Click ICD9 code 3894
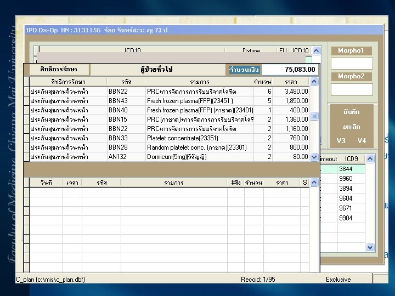 352,189
